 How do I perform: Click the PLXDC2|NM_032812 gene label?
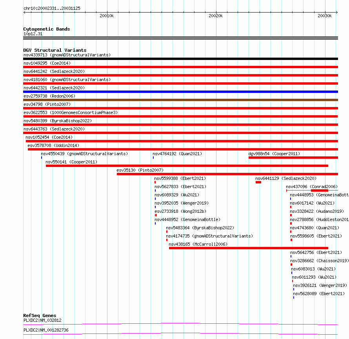click(x=42, y=320)
